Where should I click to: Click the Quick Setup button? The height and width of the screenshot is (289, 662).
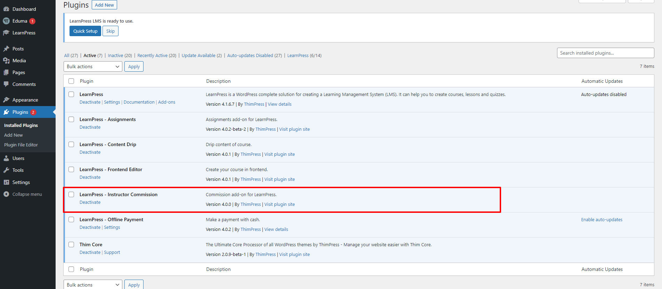85,31
